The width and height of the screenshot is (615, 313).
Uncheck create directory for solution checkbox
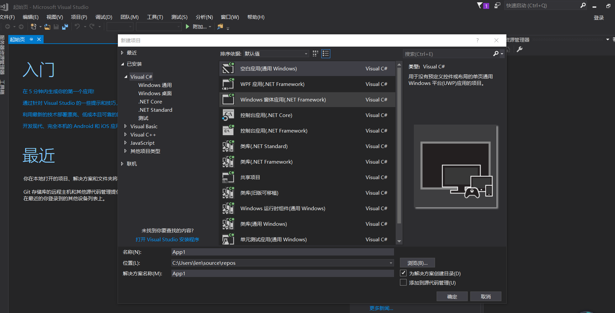[x=403, y=273]
